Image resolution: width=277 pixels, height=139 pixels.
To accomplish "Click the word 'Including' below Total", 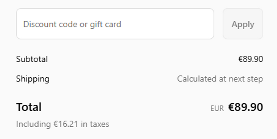I will [x=33, y=124].
